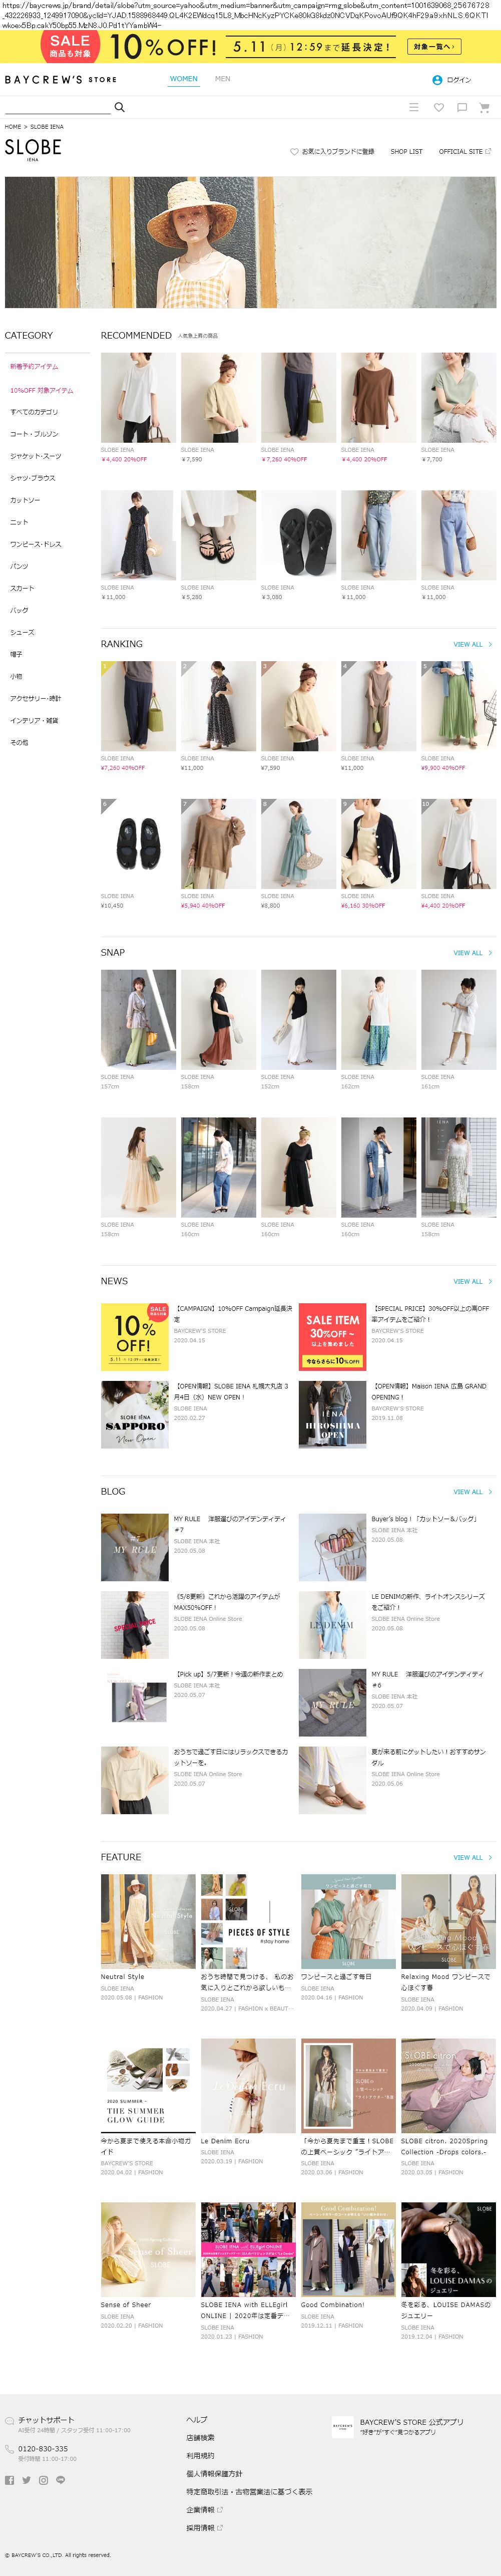Click the search input field
Viewport: 501px width, 2576px height.
tap(57, 106)
